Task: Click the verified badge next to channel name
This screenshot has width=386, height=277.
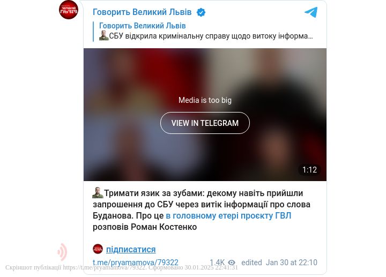Action: click(x=201, y=12)
